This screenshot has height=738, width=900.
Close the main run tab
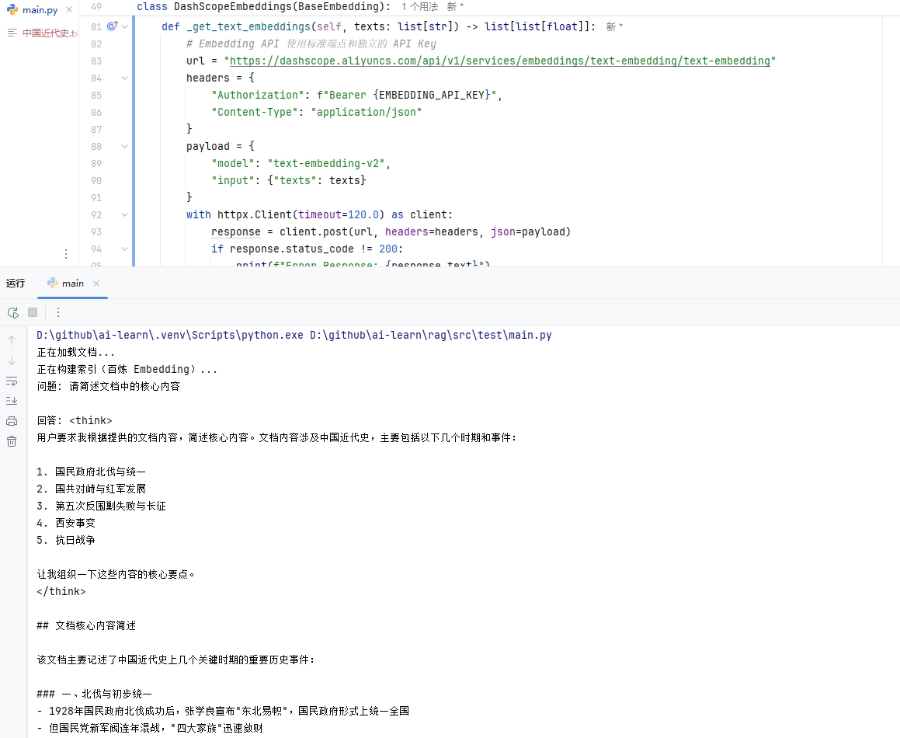pyautogui.click(x=96, y=284)
